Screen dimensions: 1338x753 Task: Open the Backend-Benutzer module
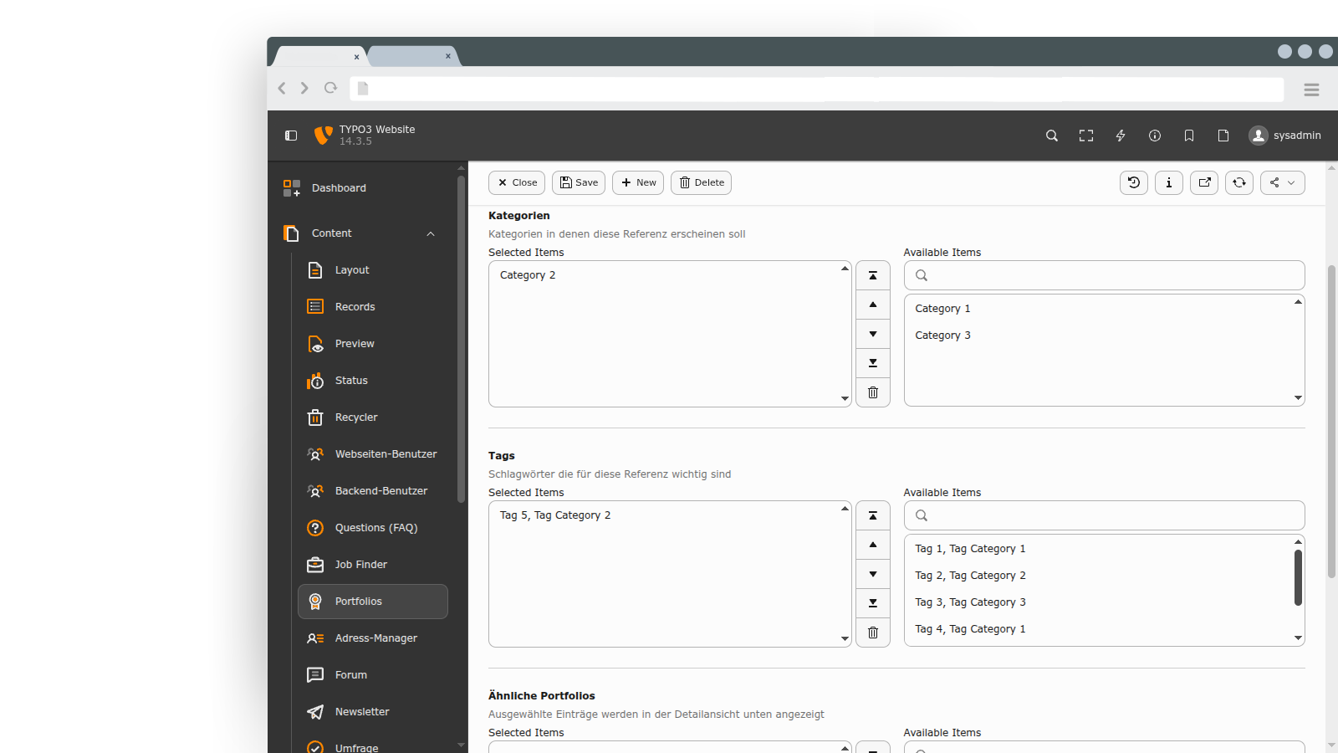[373, 491]
